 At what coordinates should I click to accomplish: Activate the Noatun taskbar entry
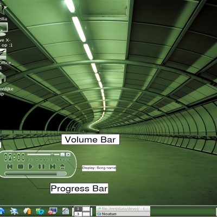point(123,214)
